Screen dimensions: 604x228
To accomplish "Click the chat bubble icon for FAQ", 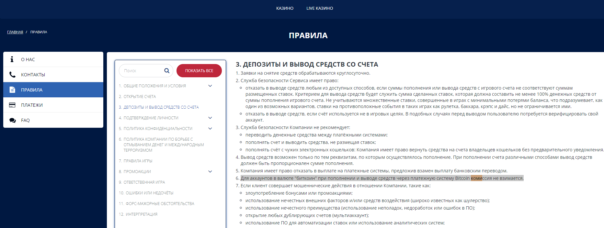I will (x=12, y=120).
